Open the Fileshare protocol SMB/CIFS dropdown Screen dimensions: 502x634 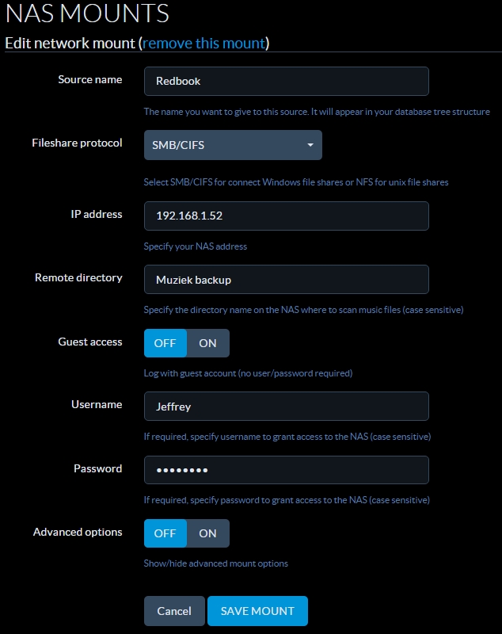[x=232, y=146]
